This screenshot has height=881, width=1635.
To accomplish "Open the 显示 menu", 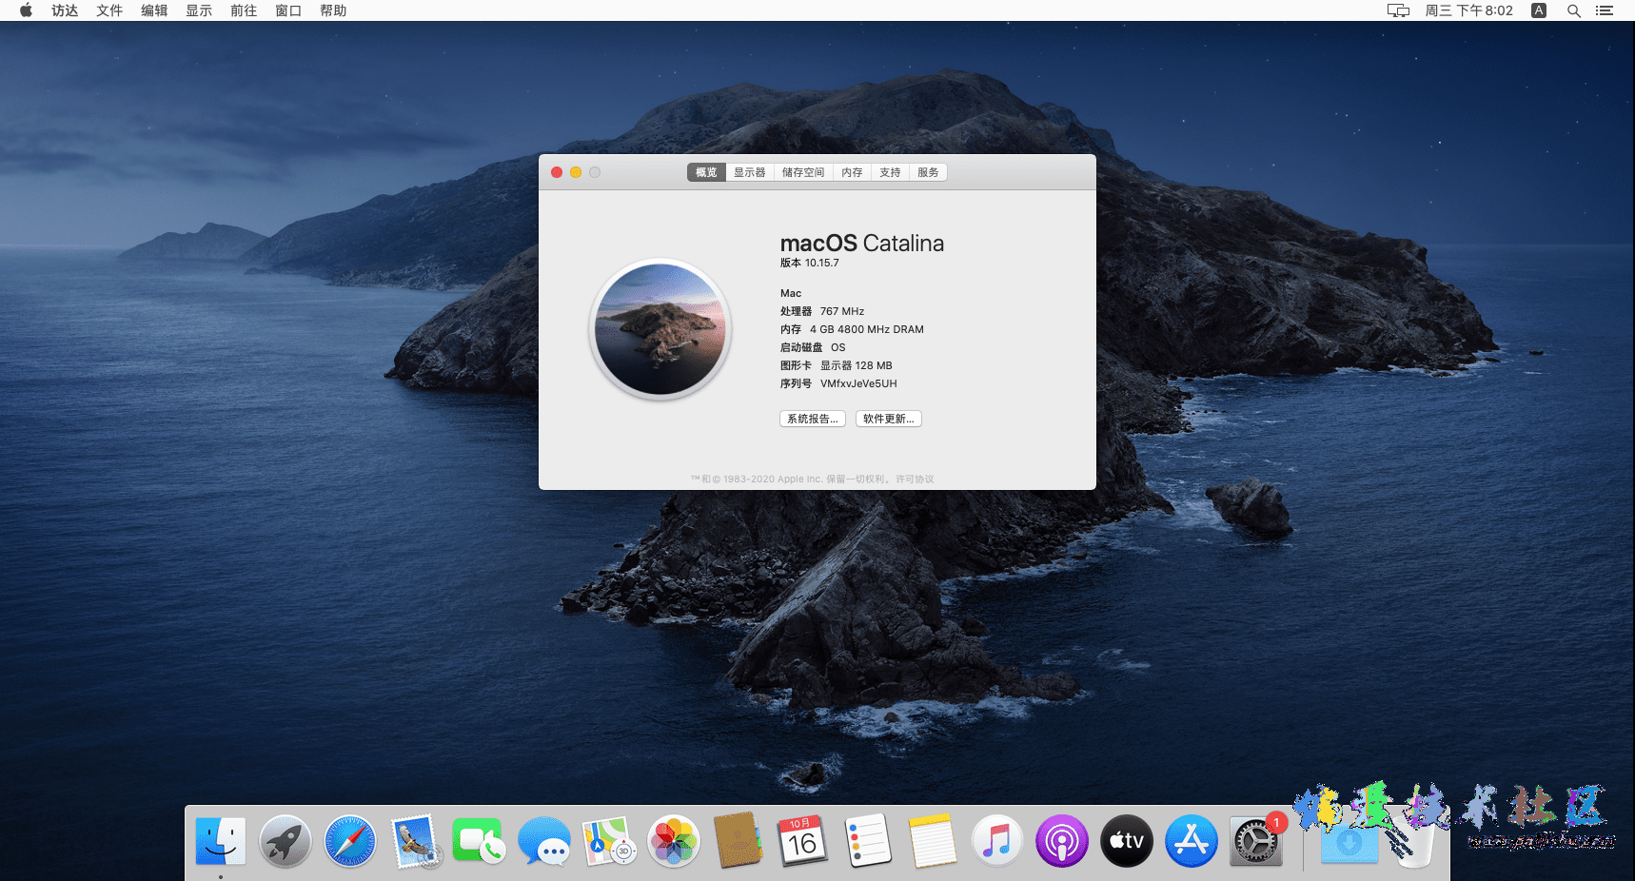I will tap(199, 10).
